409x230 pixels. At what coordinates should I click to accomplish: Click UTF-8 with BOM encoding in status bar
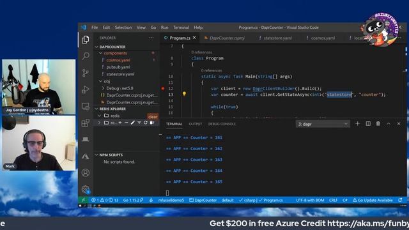click(x=310, y=200)
